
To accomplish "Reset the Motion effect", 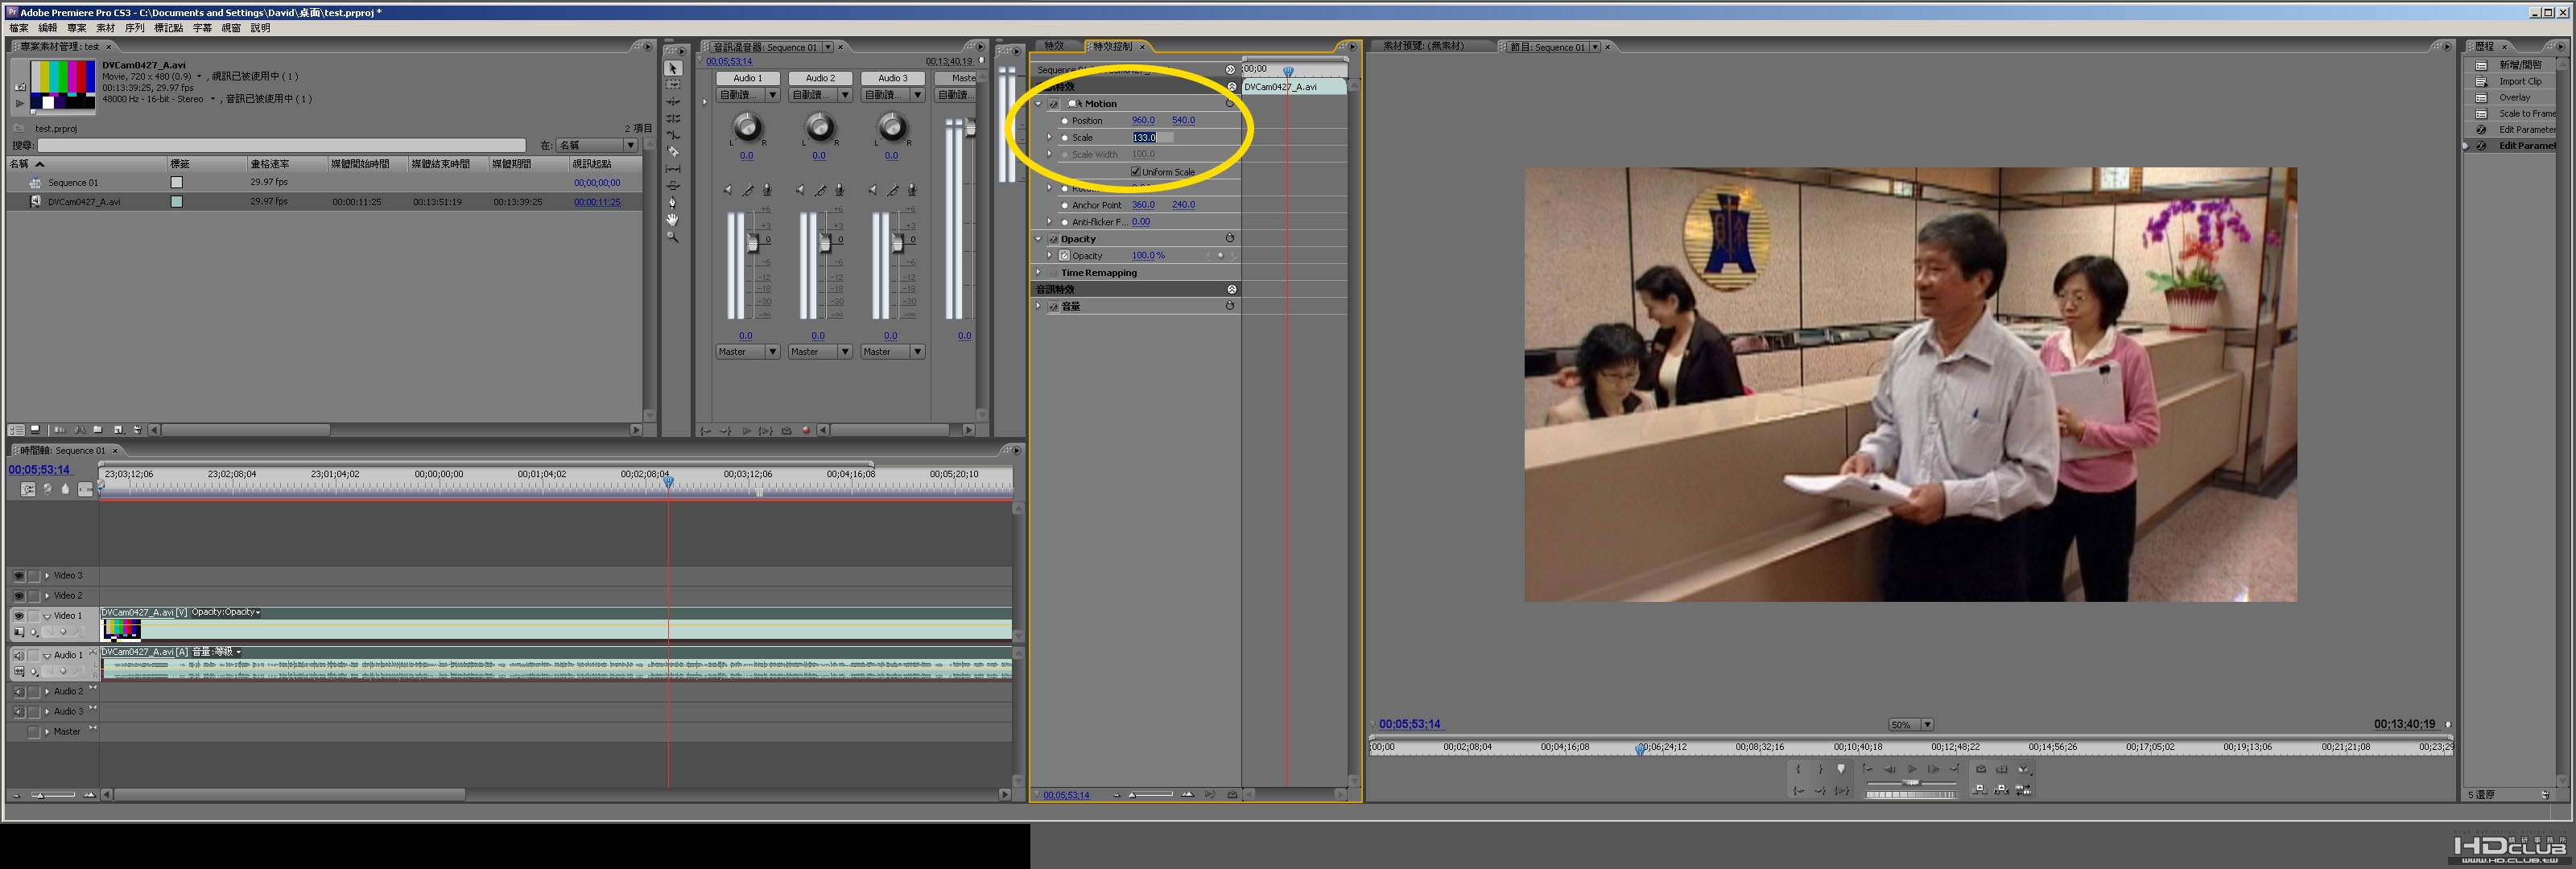I will (1231, 103).
